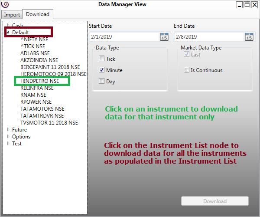Choose RELINFRA NSE from the tree

(x=37, y=88)
